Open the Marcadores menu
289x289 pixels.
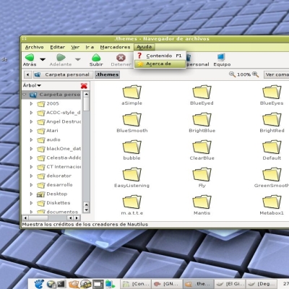click(x=115, y=47)
